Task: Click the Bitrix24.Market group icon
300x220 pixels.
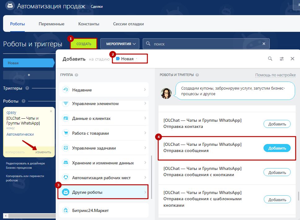Action: [66, 211]
